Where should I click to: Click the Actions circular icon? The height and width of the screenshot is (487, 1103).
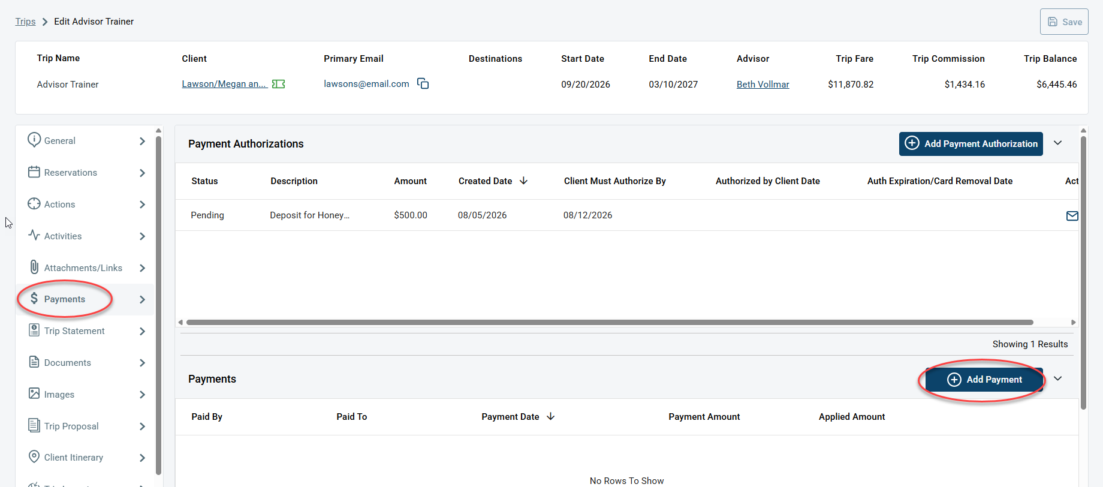point(34,204)
